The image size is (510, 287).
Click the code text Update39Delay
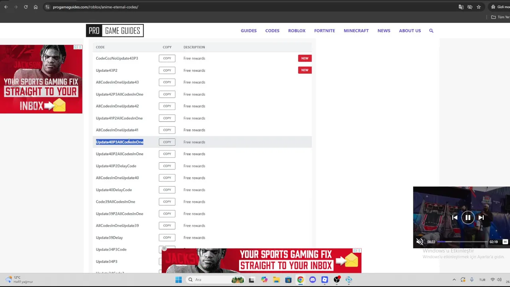[x=109, y=238]
